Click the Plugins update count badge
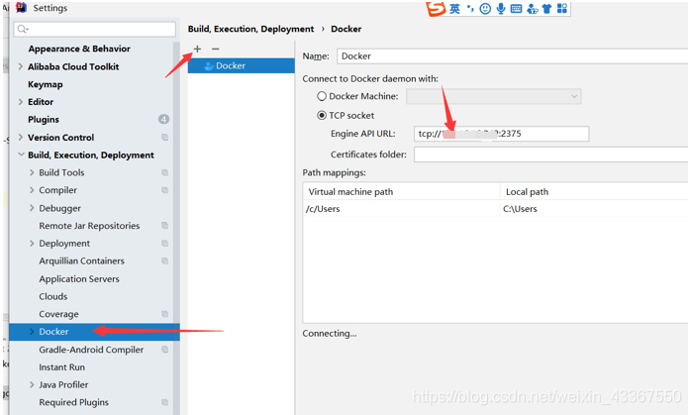 [x=163, y=119]
